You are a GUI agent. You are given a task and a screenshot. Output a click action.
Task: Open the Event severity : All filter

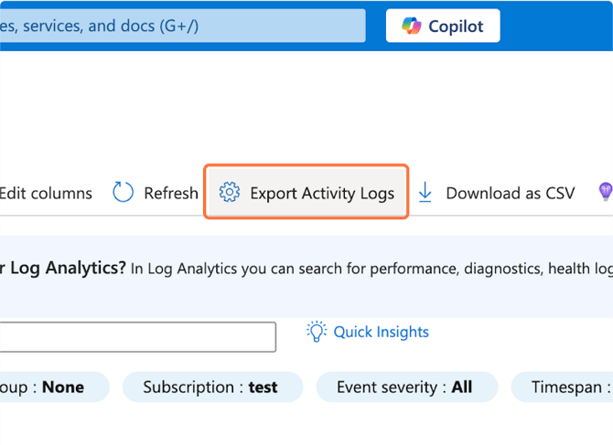[x=405, y=387]
